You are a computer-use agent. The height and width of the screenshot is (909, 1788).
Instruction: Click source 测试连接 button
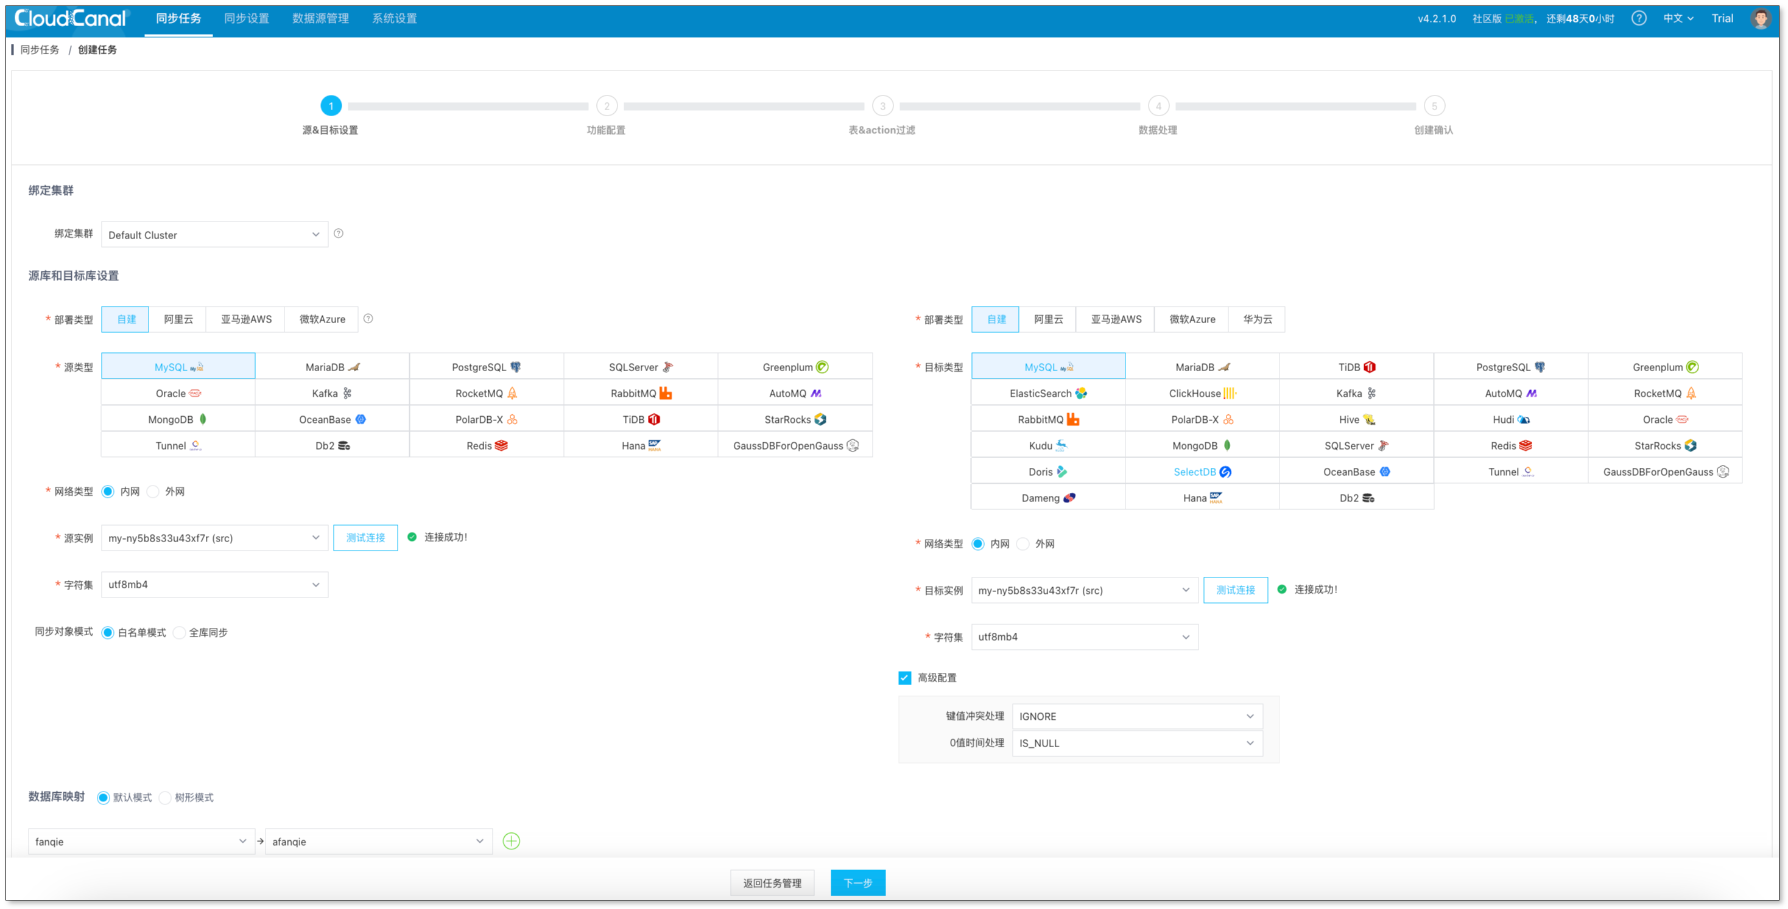(365, 537)
